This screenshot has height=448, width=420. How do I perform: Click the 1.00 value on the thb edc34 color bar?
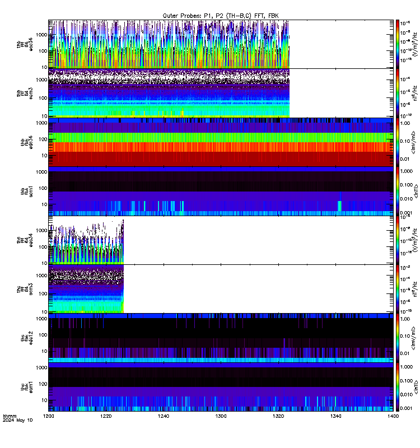tap(405, 123)
